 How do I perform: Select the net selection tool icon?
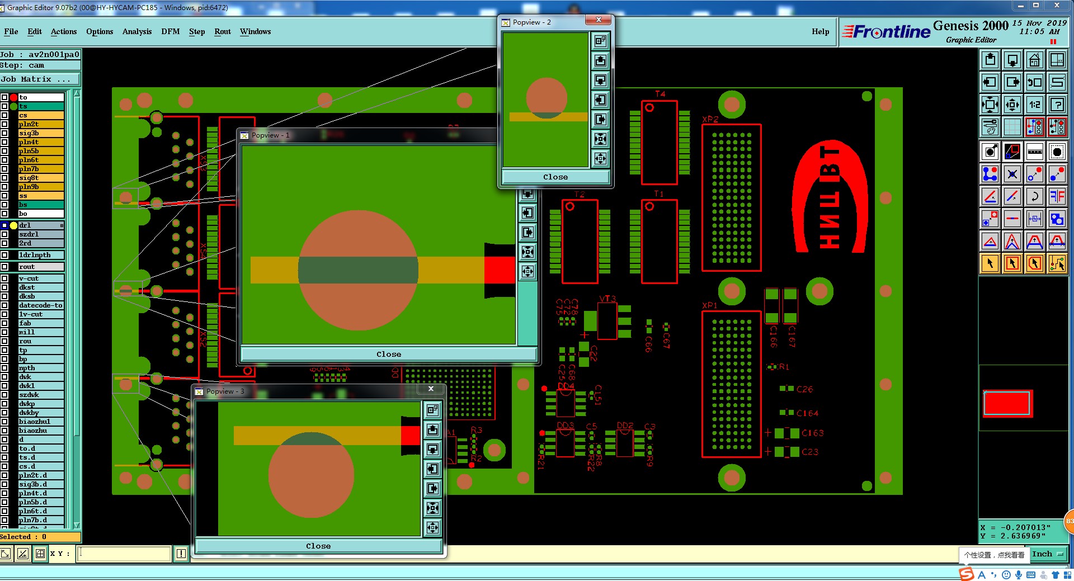[x=1057, y=263]
